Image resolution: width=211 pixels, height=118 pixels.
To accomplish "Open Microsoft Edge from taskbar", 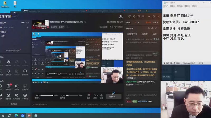I will click(16, 115).
